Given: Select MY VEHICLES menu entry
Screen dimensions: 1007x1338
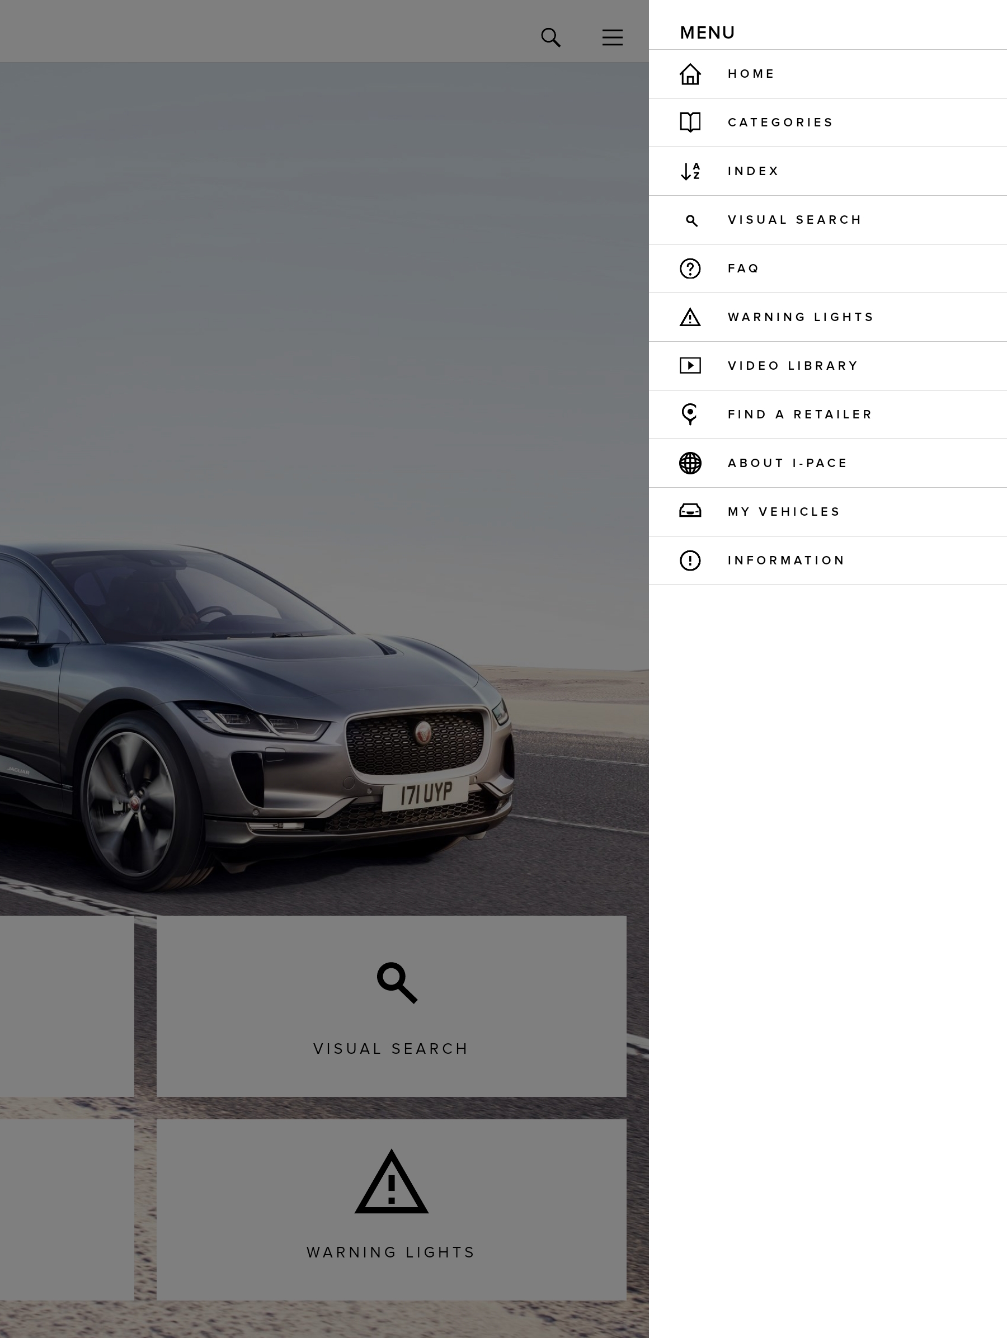Looking at the screenshot, I should (x=827, y=512).
